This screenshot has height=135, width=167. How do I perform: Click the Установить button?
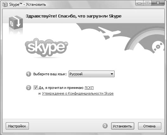click(x=123, y=126)
